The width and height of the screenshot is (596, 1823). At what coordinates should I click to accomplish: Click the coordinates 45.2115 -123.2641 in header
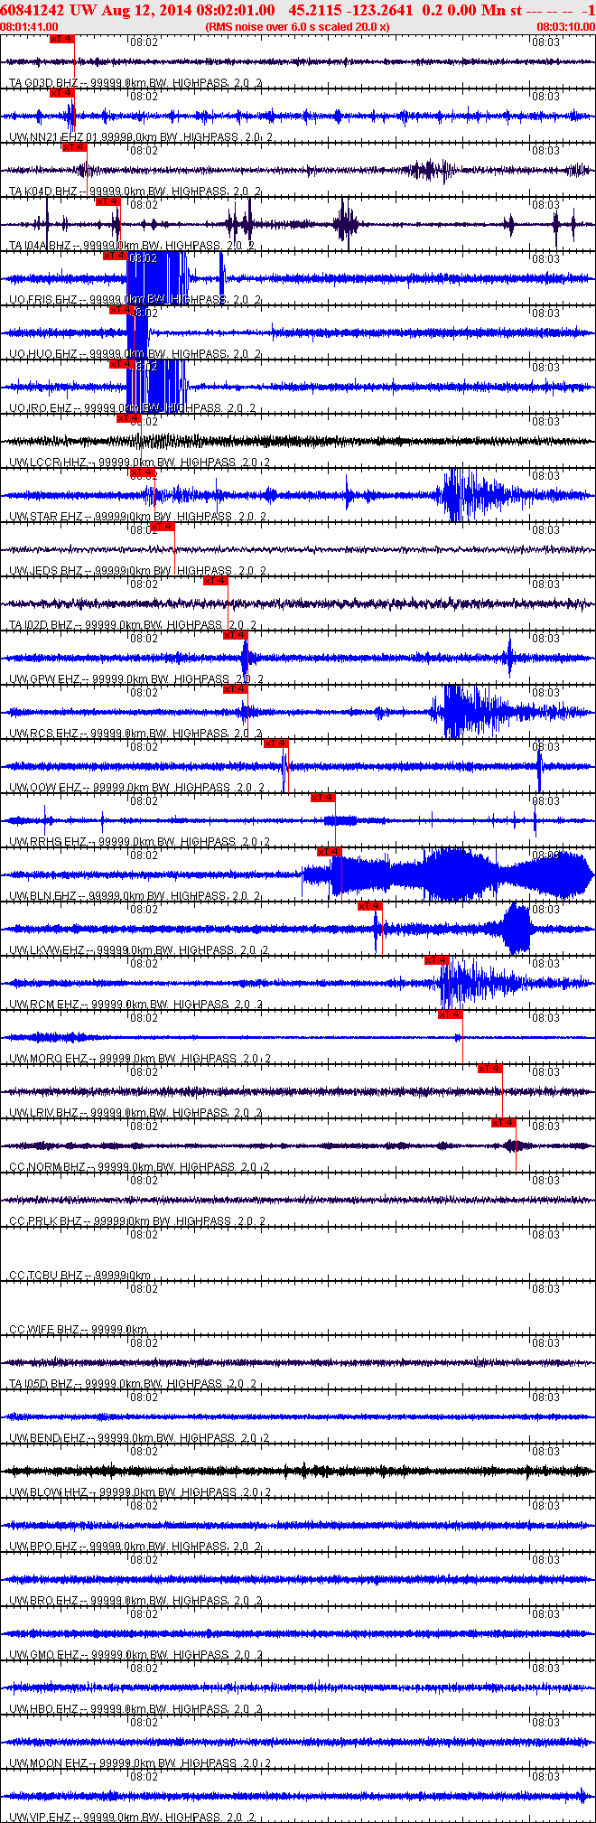(x=352, y=10)
